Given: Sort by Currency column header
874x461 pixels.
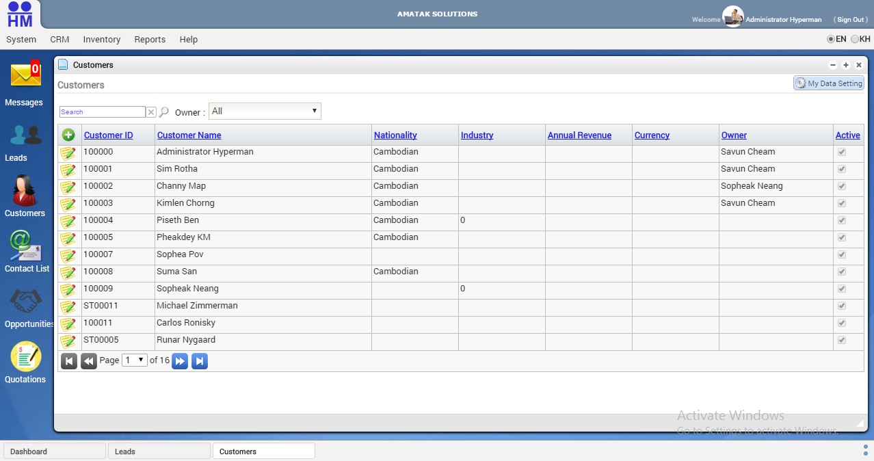Looking at the screenshot, I should [652, 135].
